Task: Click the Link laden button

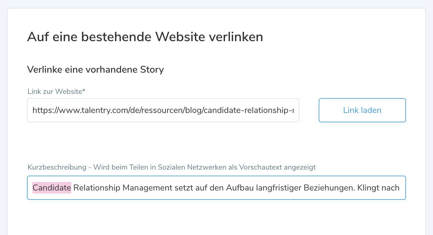Action: click(x=362, y=110)
